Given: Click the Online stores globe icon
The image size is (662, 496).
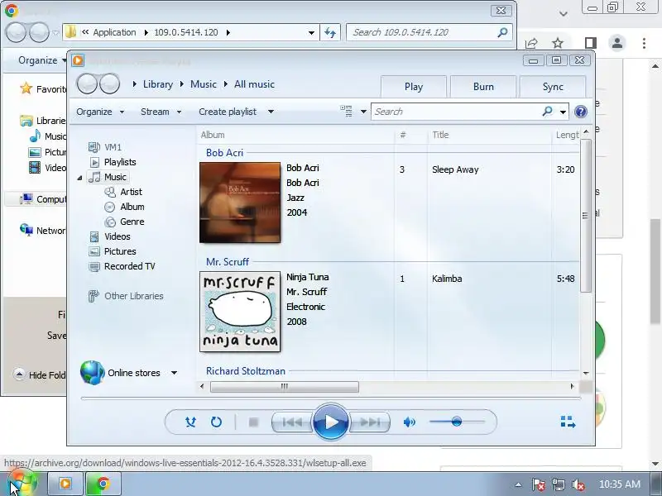Looking at the screenshot, I should [x=92, y=373].
